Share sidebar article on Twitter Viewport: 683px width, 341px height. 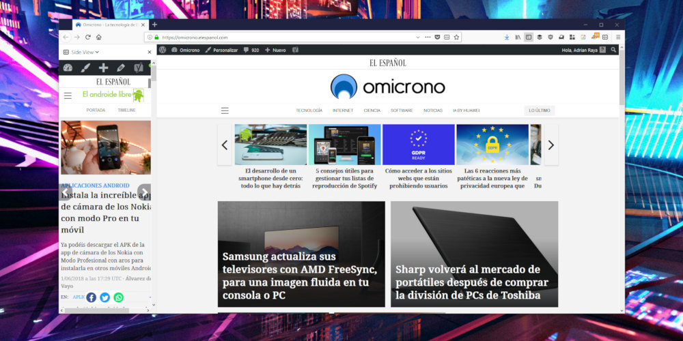point(105,297)
